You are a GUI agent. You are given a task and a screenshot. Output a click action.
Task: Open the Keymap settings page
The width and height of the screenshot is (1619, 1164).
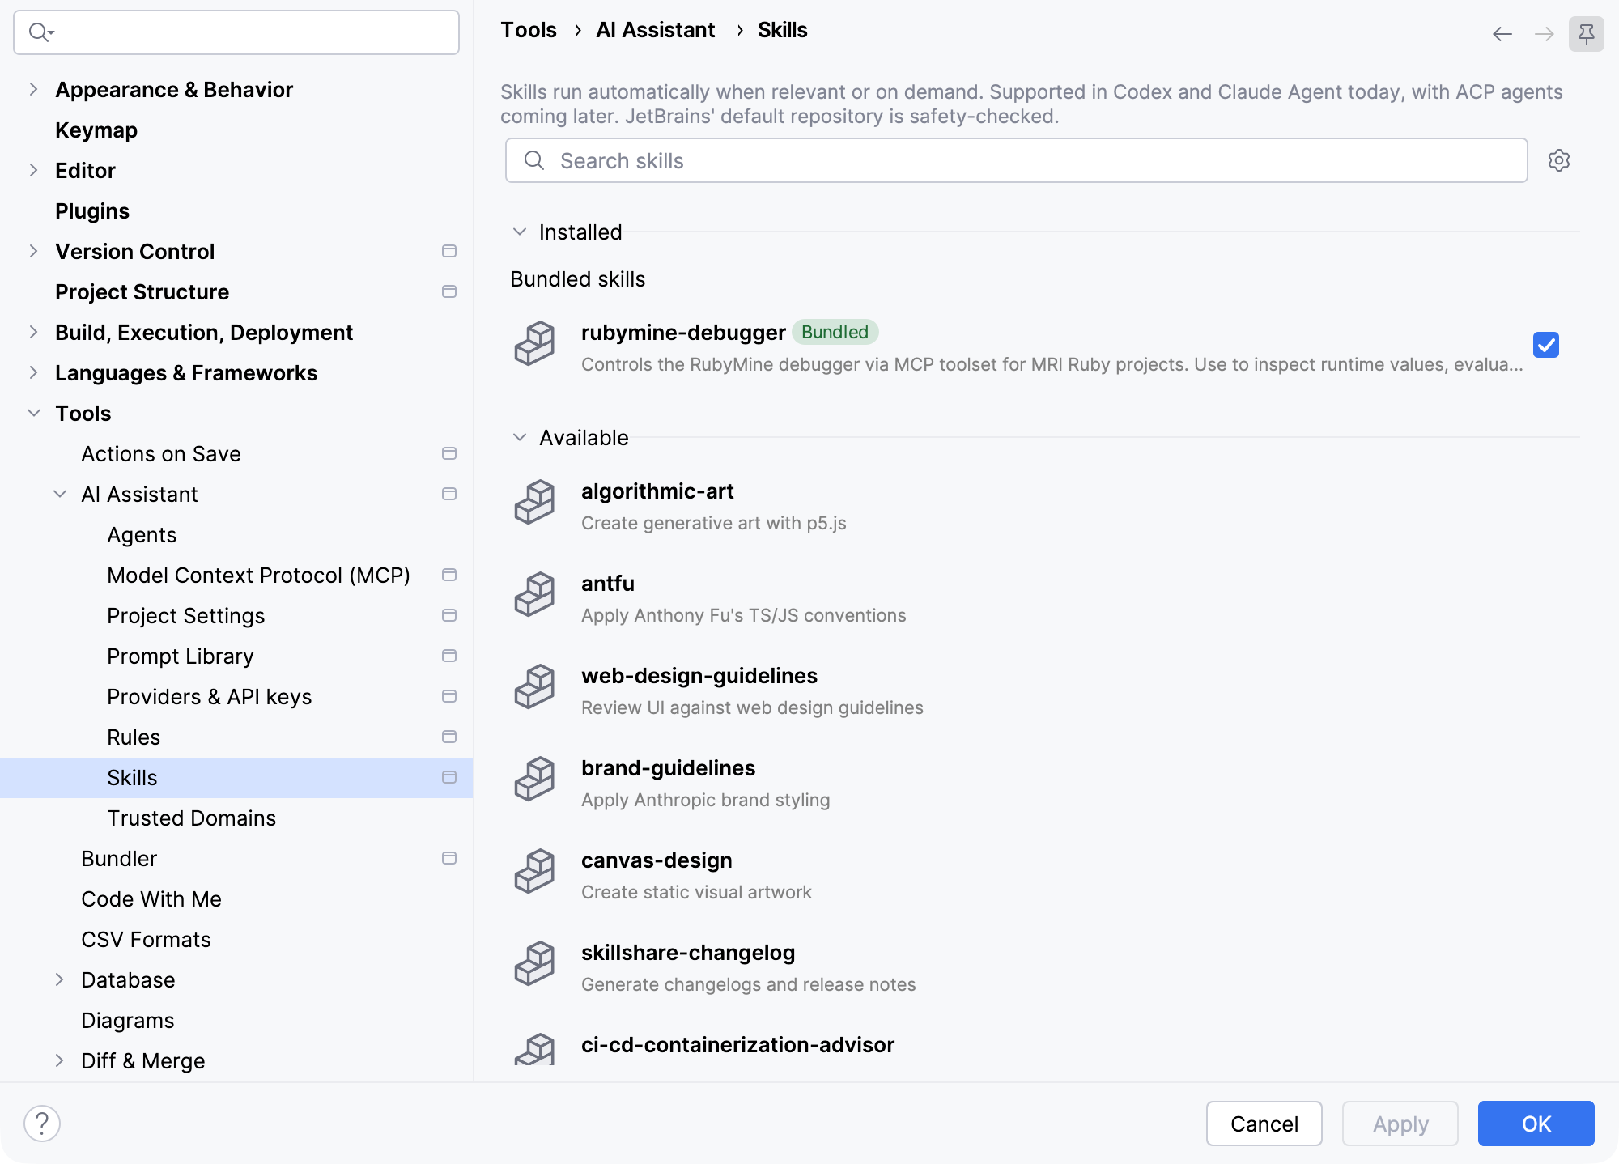coord(96,130)
